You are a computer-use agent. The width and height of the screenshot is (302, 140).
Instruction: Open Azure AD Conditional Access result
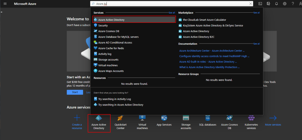point(115,42)
